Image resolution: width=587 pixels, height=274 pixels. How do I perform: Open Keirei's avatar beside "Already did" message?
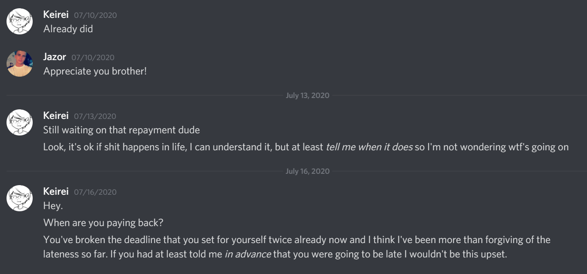[x=20, y=21]
